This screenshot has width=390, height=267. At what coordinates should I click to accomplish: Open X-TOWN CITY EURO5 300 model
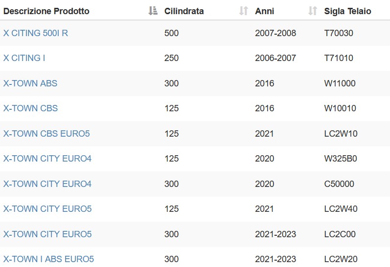coord(47,234)
